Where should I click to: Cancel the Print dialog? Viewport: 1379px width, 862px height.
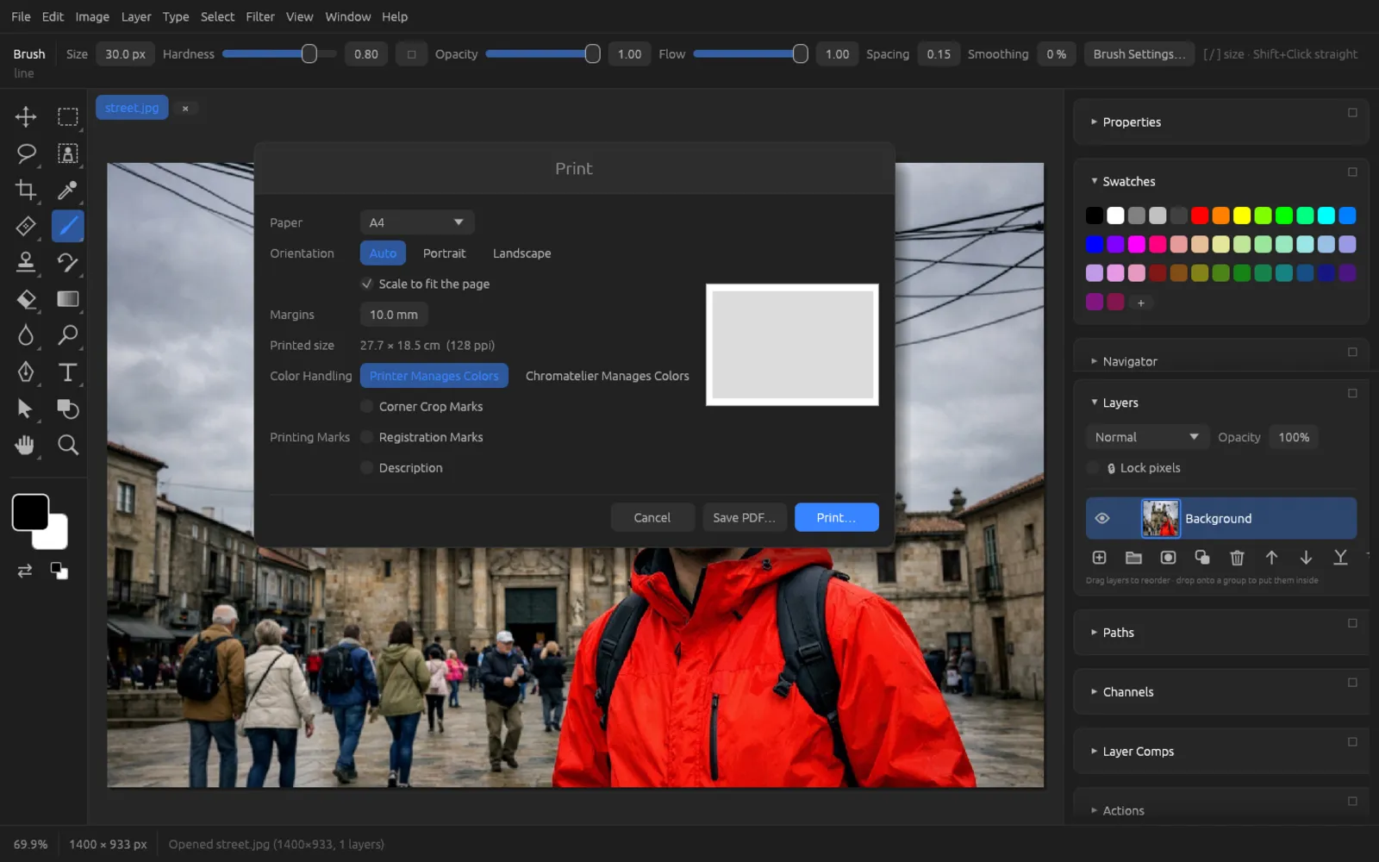pos(652,517)
